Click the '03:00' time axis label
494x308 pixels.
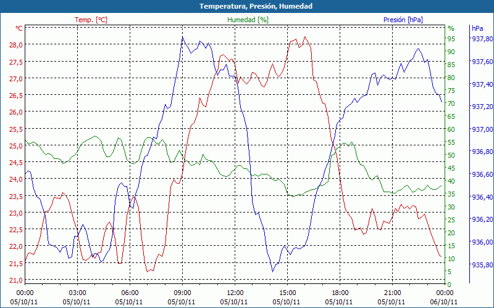coord(77,293)
